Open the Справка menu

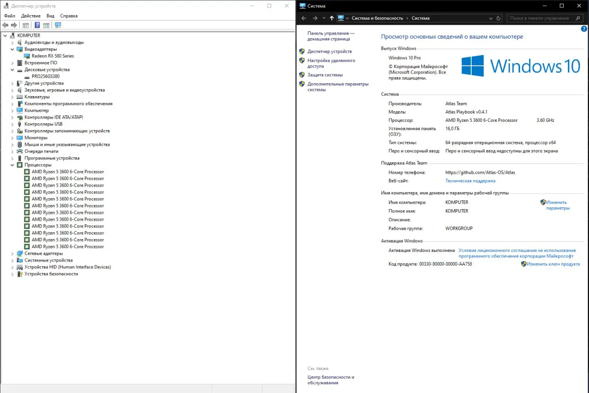69,16
